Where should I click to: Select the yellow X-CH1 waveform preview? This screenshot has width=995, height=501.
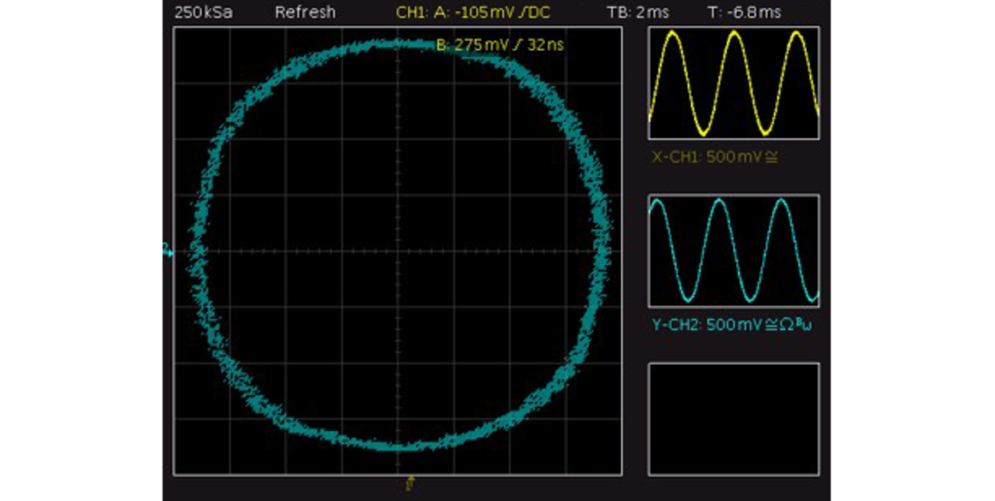pos(733,83)
